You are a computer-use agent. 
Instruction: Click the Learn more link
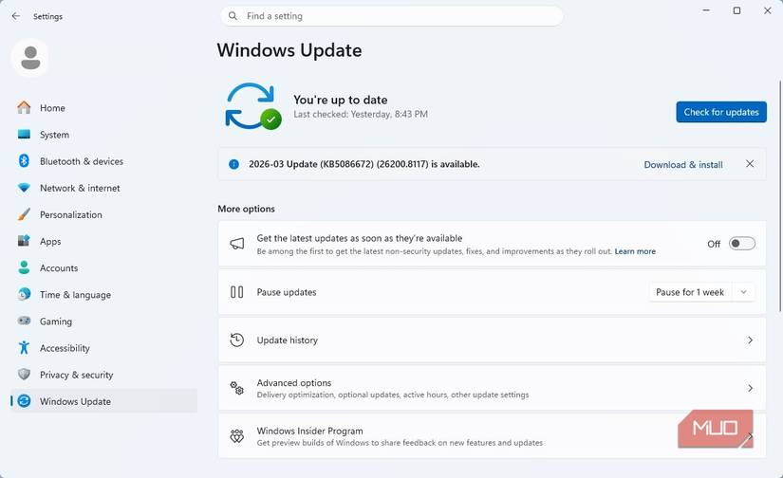pyautogui.click(x=635, y=251)
